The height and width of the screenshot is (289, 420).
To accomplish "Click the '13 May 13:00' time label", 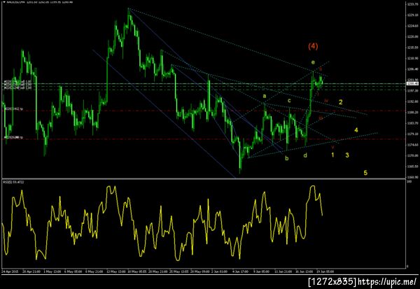I will click(x=116, y=272).
